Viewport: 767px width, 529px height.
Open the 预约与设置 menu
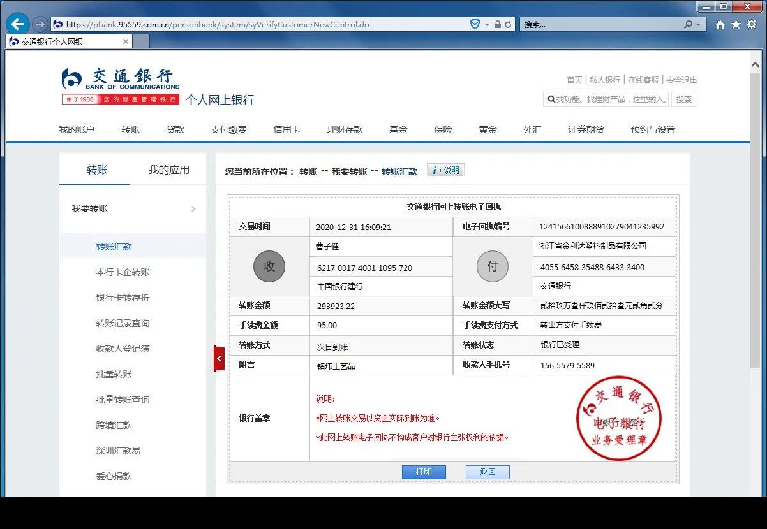[x=653, y=129]
